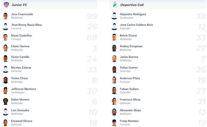
Task: Open the Junior FC team header
Action: pyautogui.click(x=19, y=5)
